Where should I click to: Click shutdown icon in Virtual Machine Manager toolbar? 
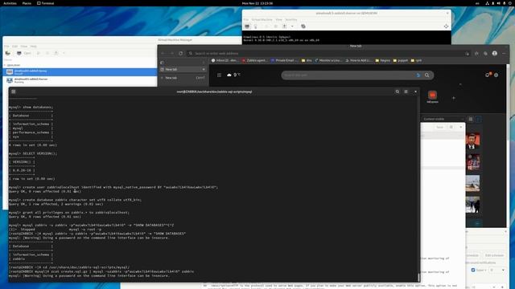coord(56,53)
